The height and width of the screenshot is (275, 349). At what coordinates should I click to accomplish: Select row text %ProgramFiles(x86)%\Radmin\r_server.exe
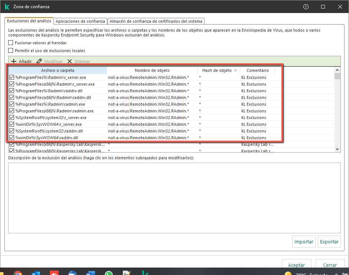(55, 84)
